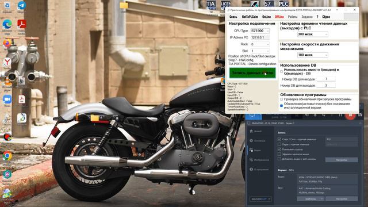Click the screenshot camera icon in Bandicam
The height and width of the screenshot is (207, 368).
[x=360, y=115]
